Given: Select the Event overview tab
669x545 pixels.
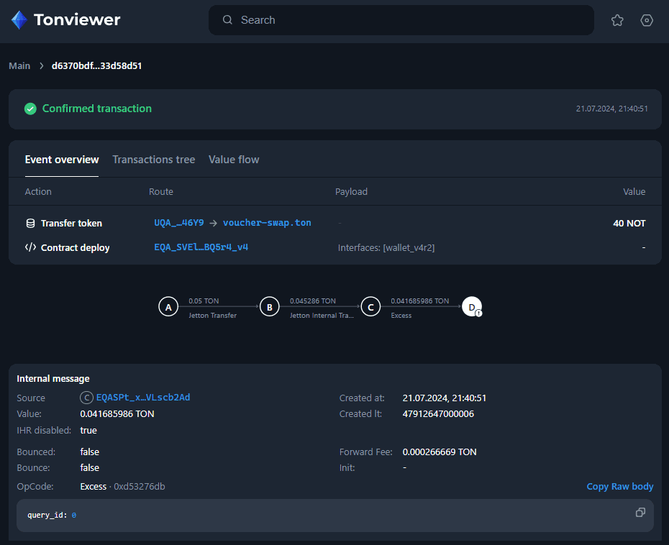Looking at the screenshot, I should [x=62, y=160].
